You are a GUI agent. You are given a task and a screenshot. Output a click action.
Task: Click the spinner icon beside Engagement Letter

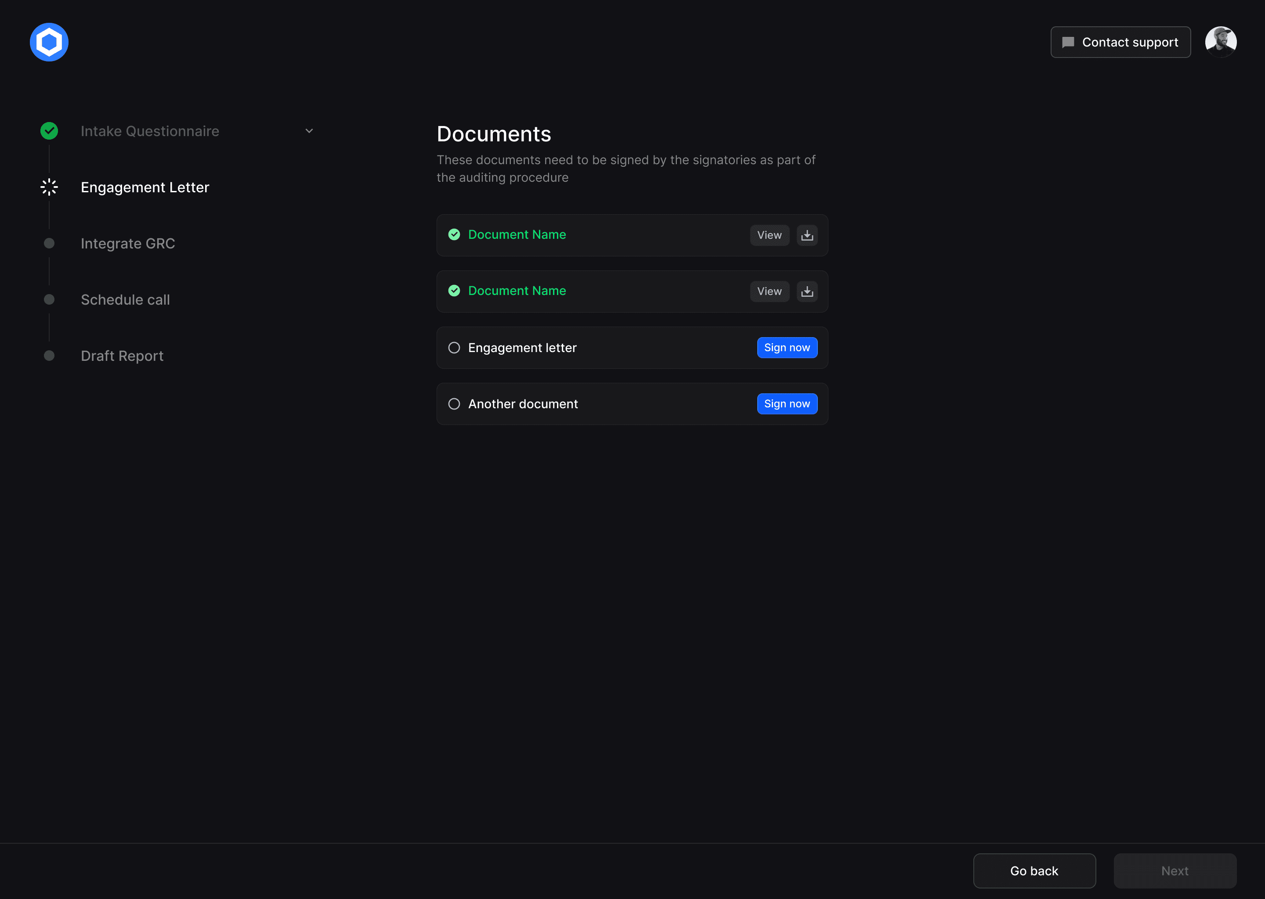[49, 187]
